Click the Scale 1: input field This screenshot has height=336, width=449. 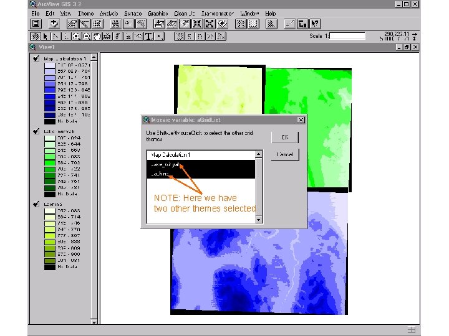coord(347,36)
